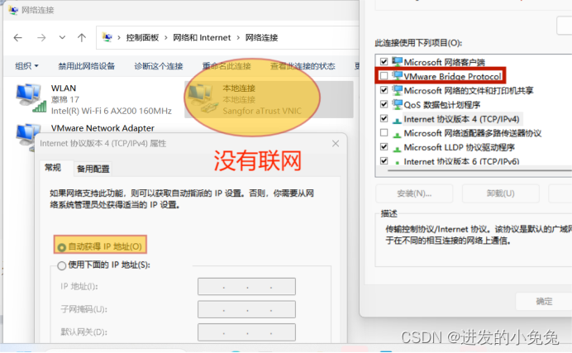
Task: Toggle Microsoft 网络的文件和打印机共享 checkbox
Action: [x=384, y=90]
